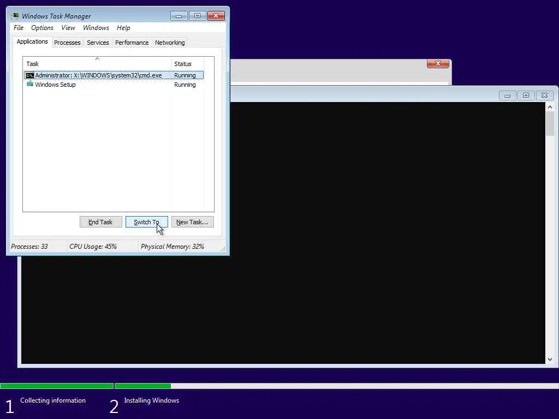Click the Physical Memory: 32% status entry
This screenshot has height=419, width=559.
point(172,247)
